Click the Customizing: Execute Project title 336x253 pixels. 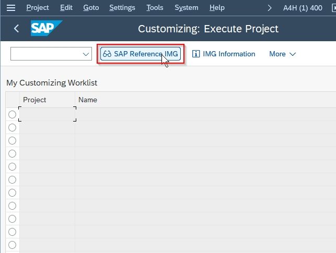208,29
